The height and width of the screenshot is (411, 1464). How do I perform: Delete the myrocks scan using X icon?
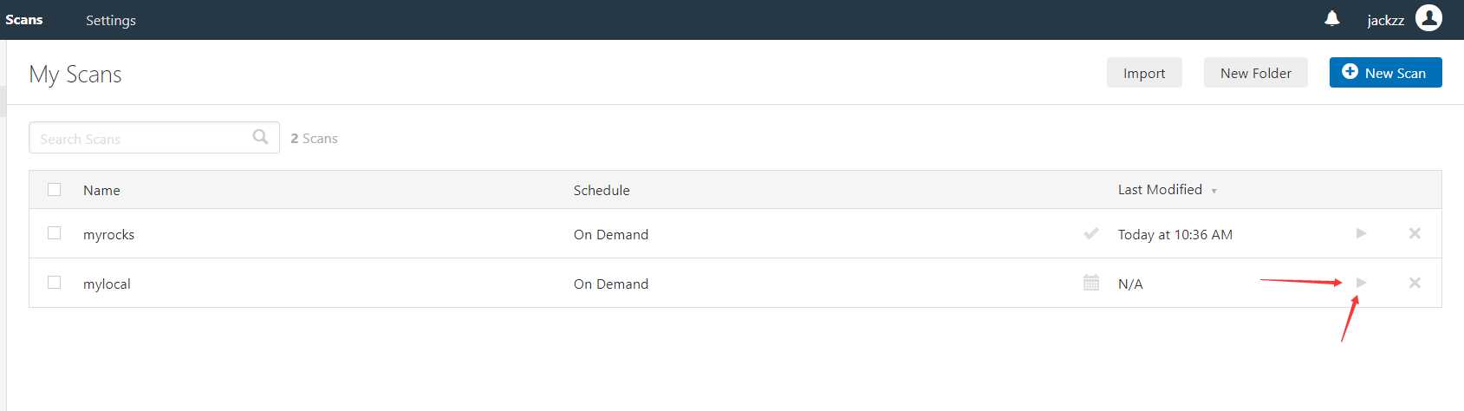pos(1415,233)
